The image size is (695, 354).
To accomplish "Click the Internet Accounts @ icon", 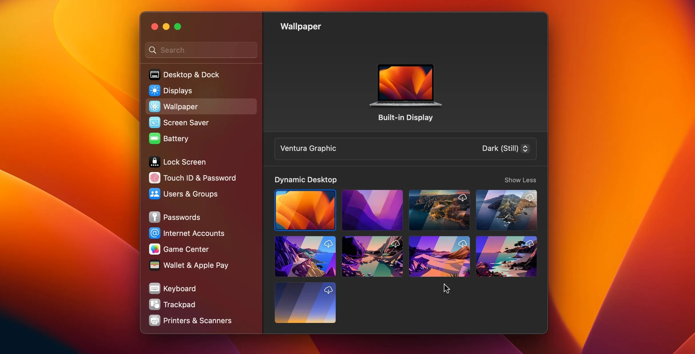I will click(x=154, y=233).
